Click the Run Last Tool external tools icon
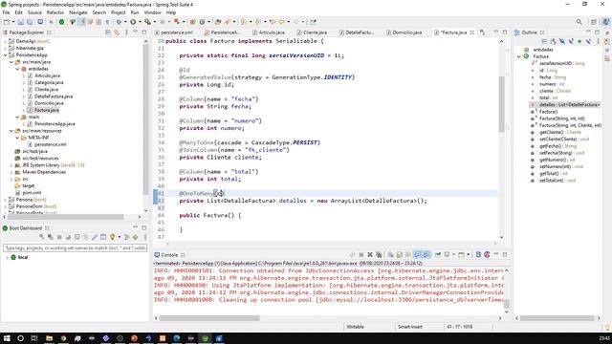 click(x=147, y=22)
